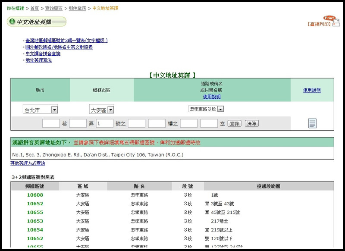Click the 郵遞區號 column header
This screenshot has height=251, width=345.
[35, 187]
